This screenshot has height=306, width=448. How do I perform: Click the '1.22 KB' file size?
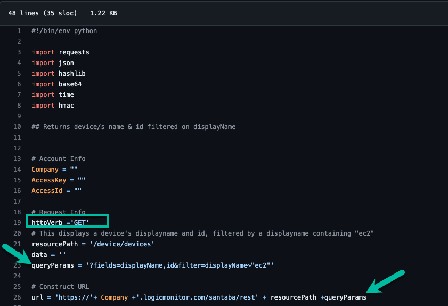click(x=103, y=13)
